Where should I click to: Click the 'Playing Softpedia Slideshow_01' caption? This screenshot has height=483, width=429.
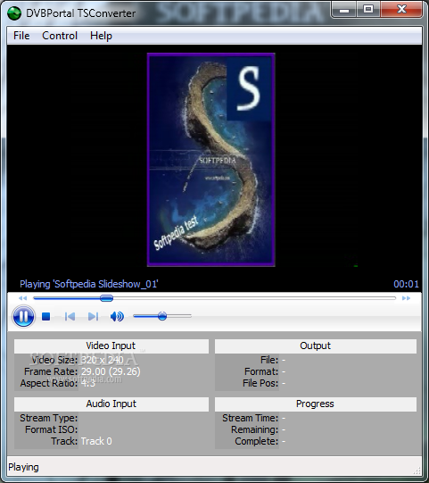(89, 284)
